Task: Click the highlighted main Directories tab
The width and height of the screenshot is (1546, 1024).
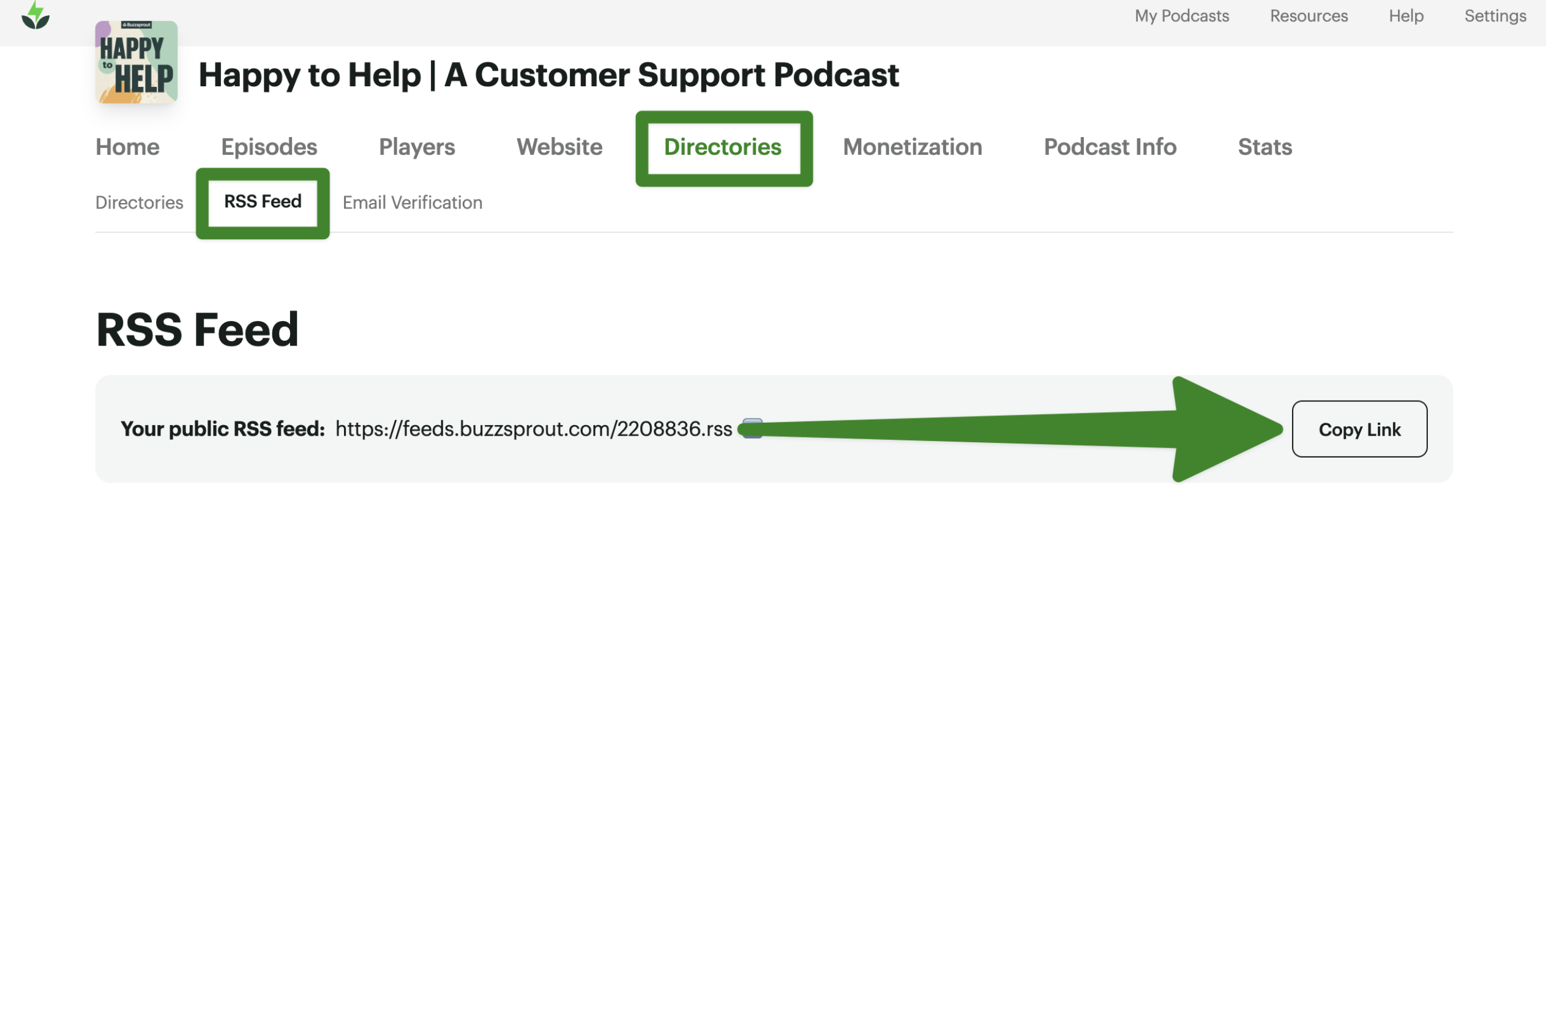Action: coord(722,147)
